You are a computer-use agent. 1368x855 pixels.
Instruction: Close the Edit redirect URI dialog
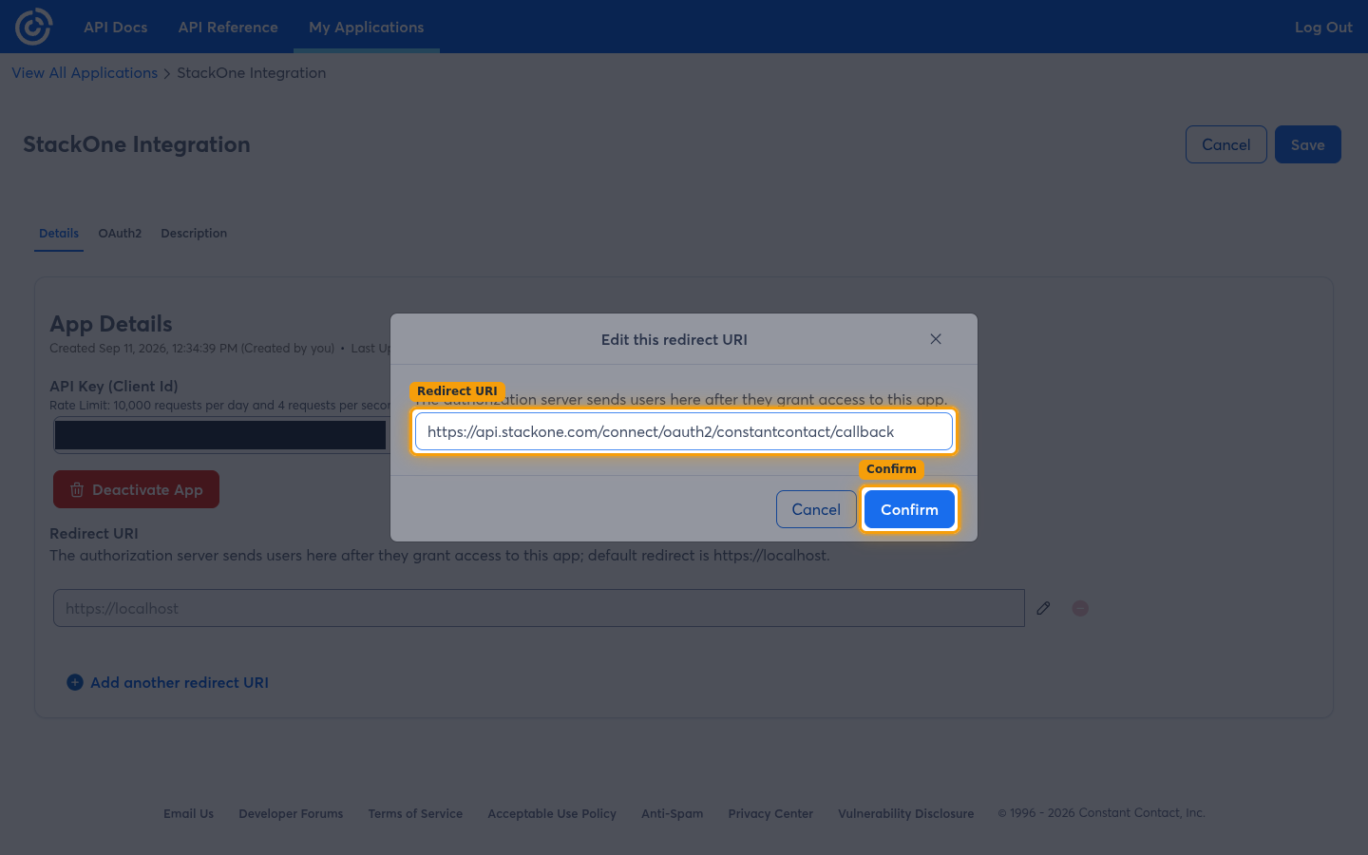[x=936, y=339]
